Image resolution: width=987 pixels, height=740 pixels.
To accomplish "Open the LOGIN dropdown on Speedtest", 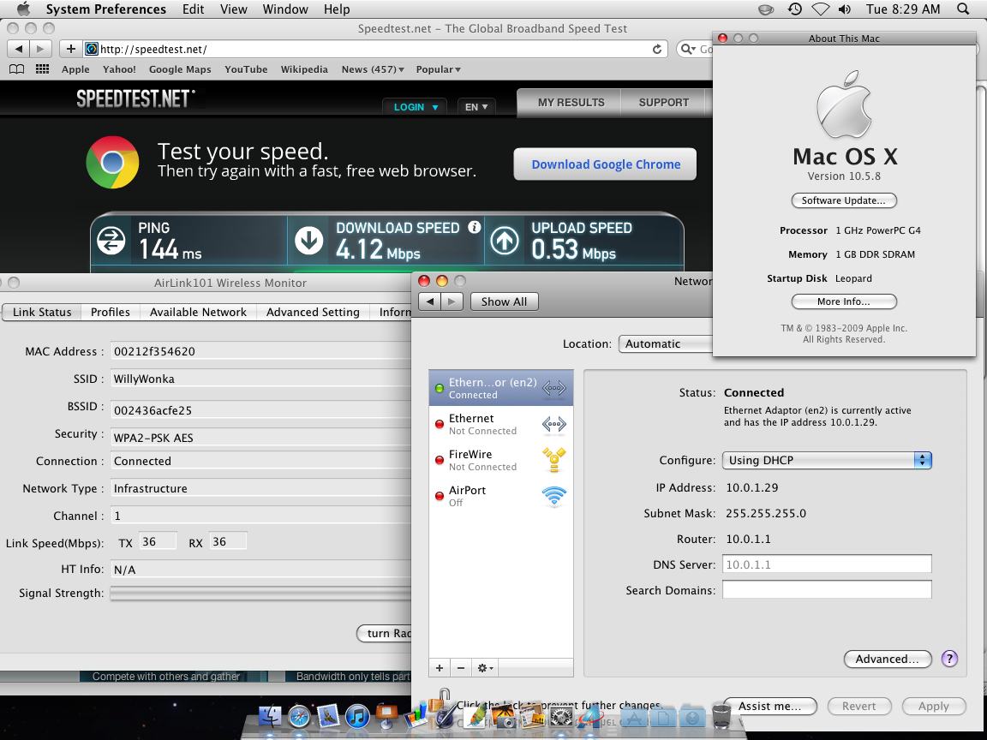I will tap(415, 107).
